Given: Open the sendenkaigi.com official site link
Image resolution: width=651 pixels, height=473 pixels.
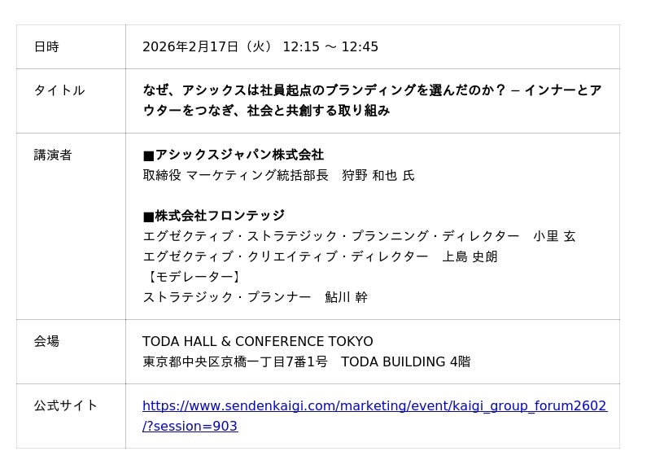Looking at the screenshot, I should coord(374,405).
